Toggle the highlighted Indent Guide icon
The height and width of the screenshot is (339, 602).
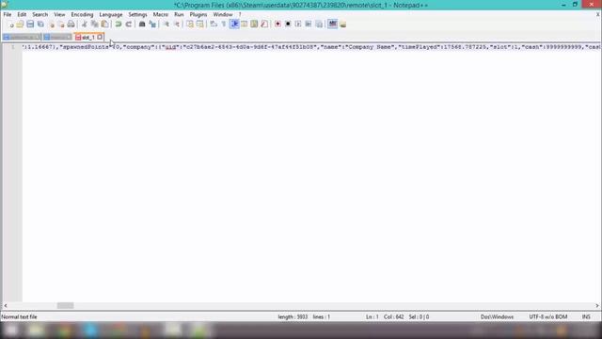click(234, 24)
